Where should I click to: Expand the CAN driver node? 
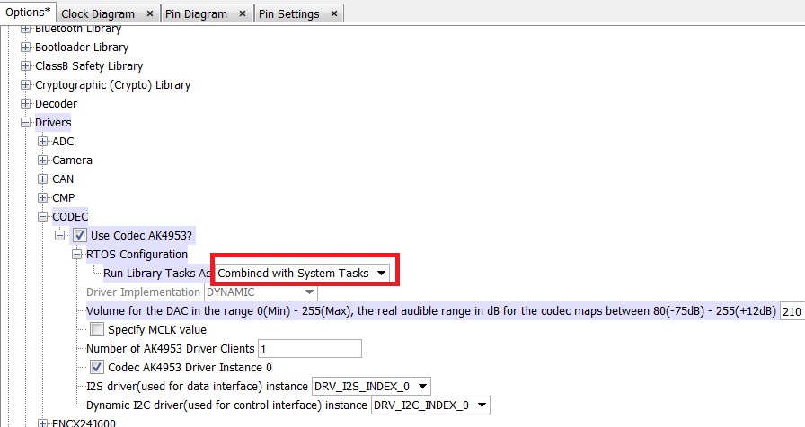[x=43, y=179]
